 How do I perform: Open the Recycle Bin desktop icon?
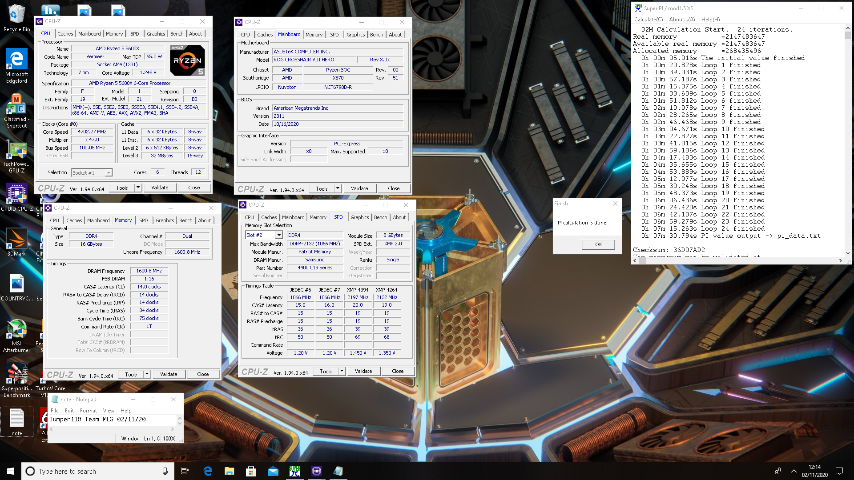click(x=16, y=18)
